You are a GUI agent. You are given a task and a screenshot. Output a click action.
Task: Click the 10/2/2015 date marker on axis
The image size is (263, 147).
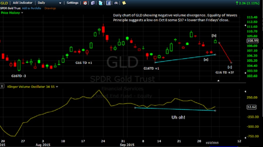coord(212,143)
